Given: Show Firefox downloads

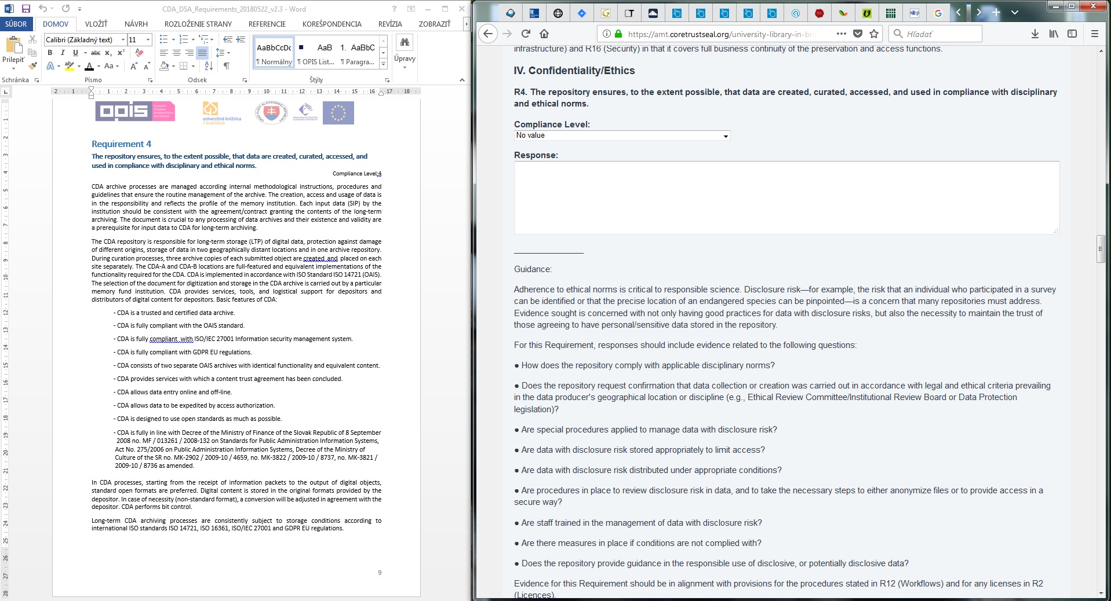Looking at the screenshot, I should click(x=1035, y=34).
